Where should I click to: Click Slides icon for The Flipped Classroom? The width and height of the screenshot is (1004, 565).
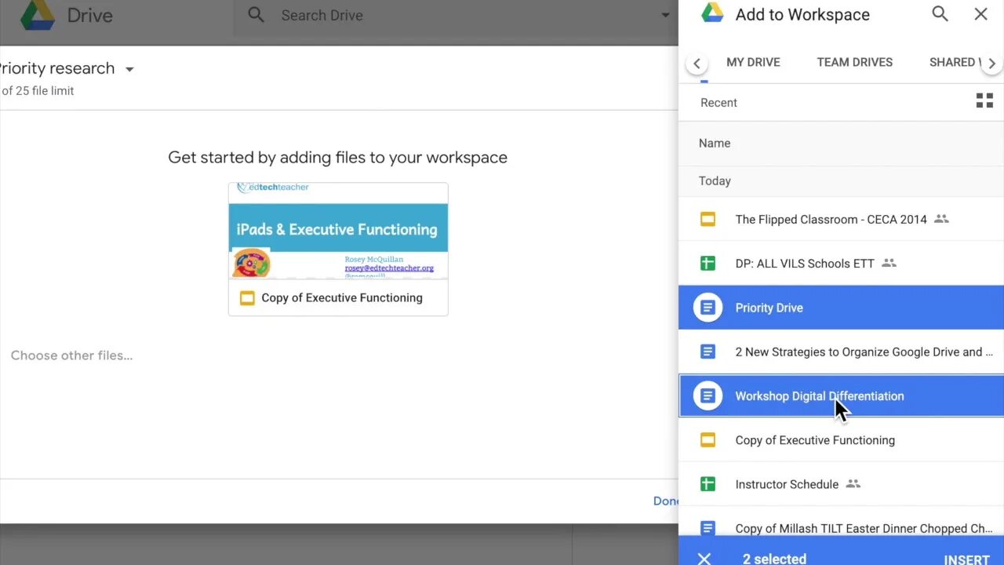(708, 220)
